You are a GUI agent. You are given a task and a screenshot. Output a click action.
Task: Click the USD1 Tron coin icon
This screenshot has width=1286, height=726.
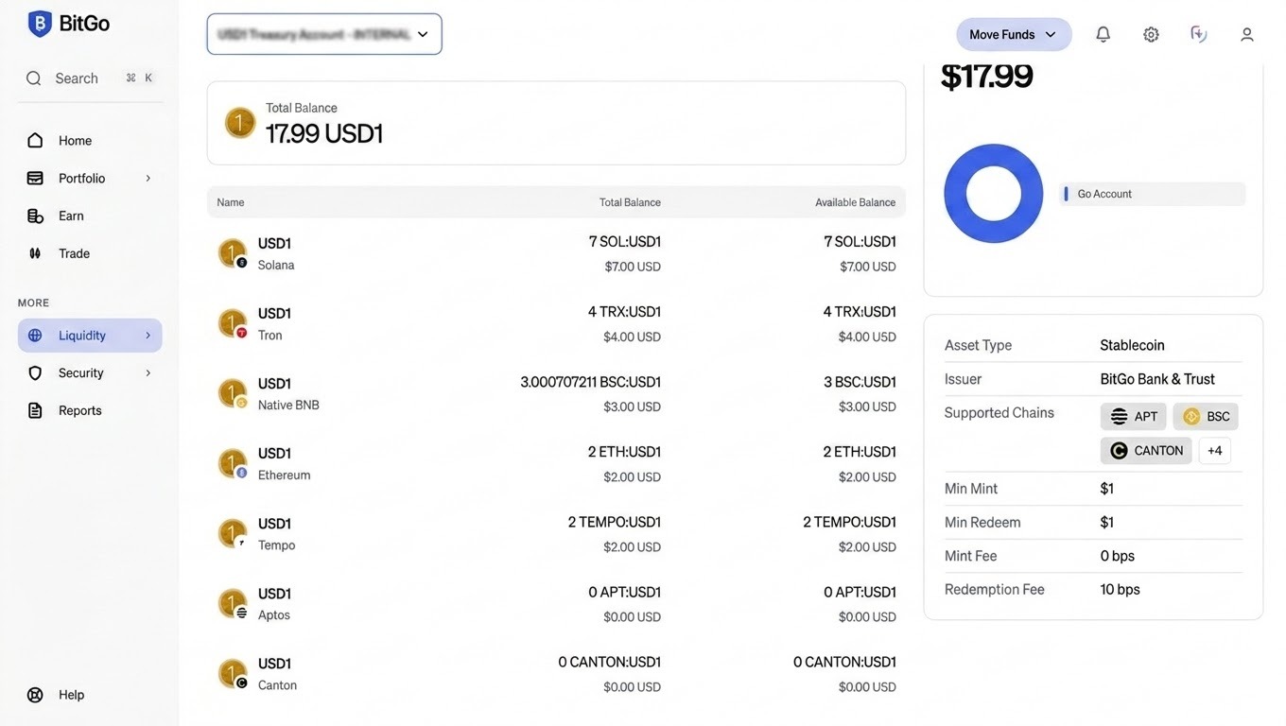click(233, 323)
